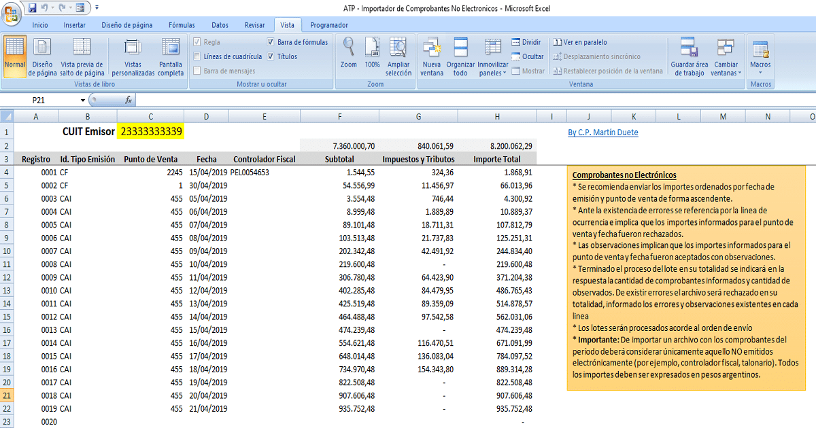This screenshot has height=428, width=816.
Task: Click Guardar área de trabajo
Action: [x=689, y=56]
